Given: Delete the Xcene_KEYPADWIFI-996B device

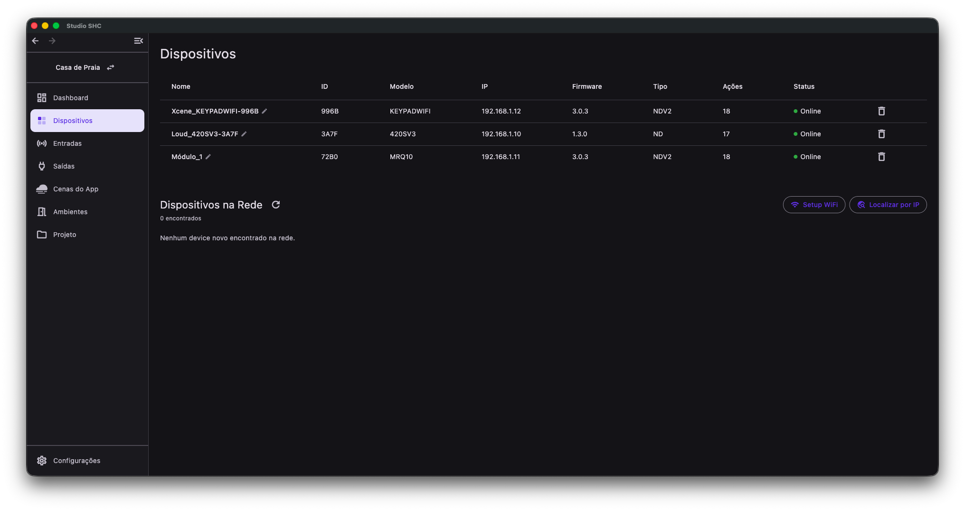Looking at the screenshot, I should coord(881,111).
